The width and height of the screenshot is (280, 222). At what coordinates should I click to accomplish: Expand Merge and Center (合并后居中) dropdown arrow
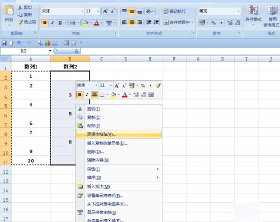192,22
